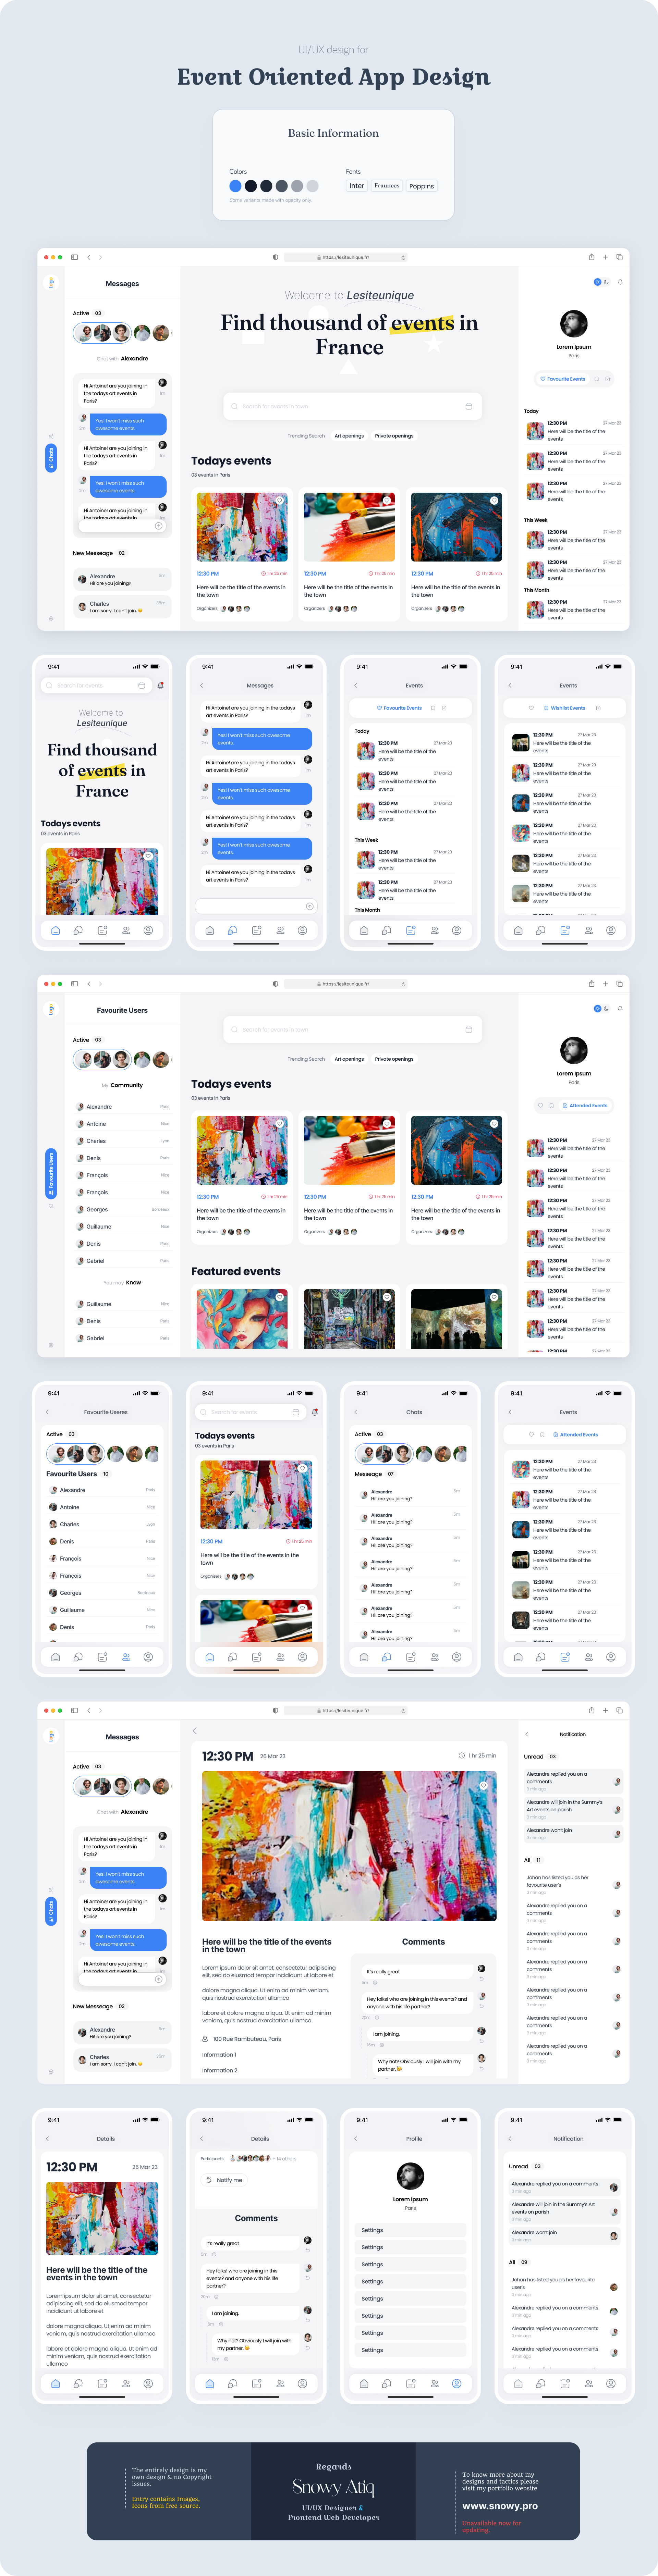Pick the blue color swatch under Colors

click(x=235, y=186)
